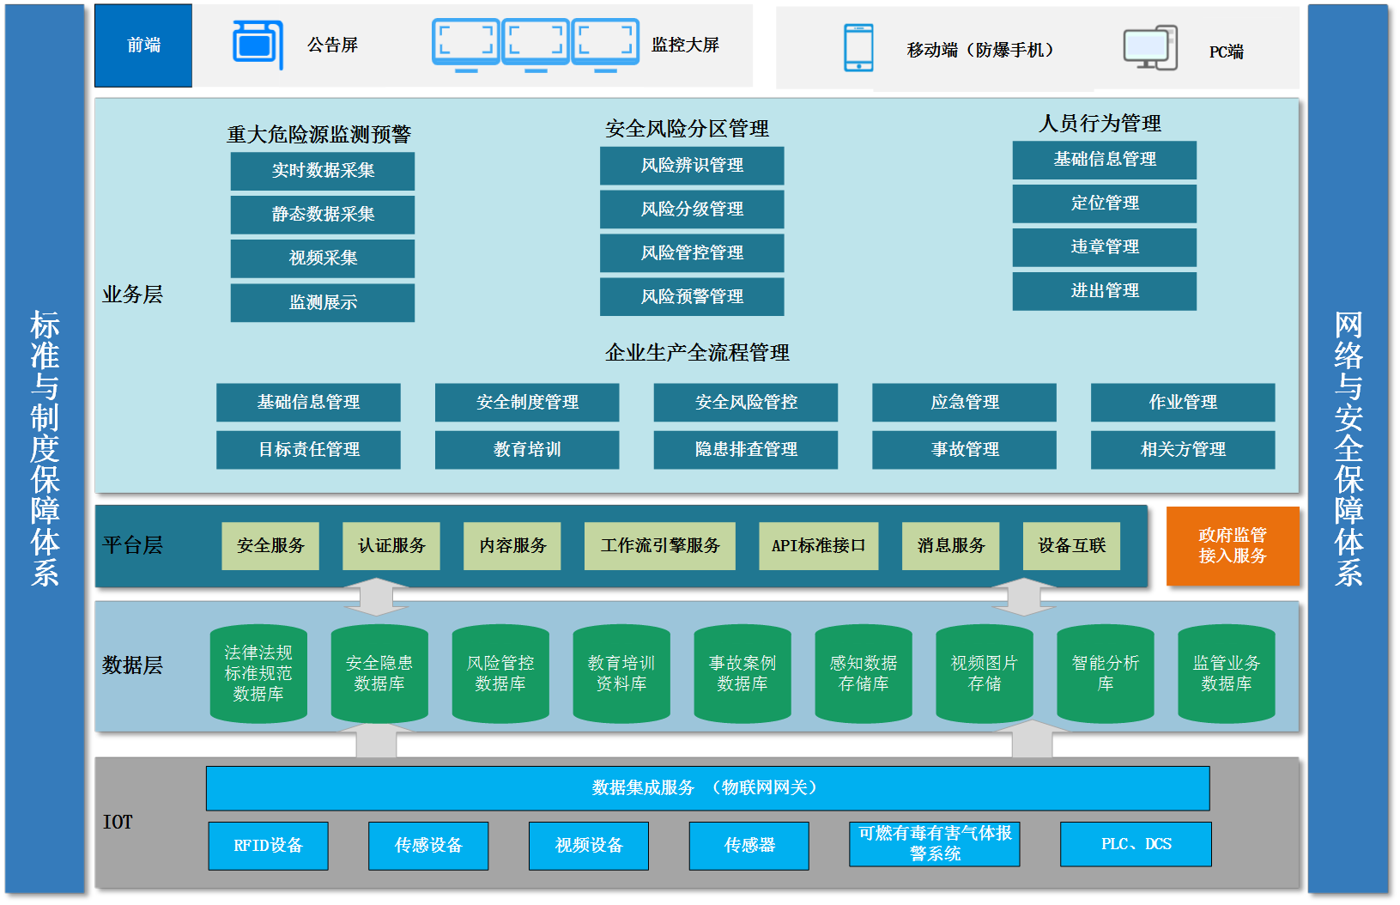The image size is (1400, 905).
Task: Select the orange 政府监管接入服务 block
Action: (1233, 546)
